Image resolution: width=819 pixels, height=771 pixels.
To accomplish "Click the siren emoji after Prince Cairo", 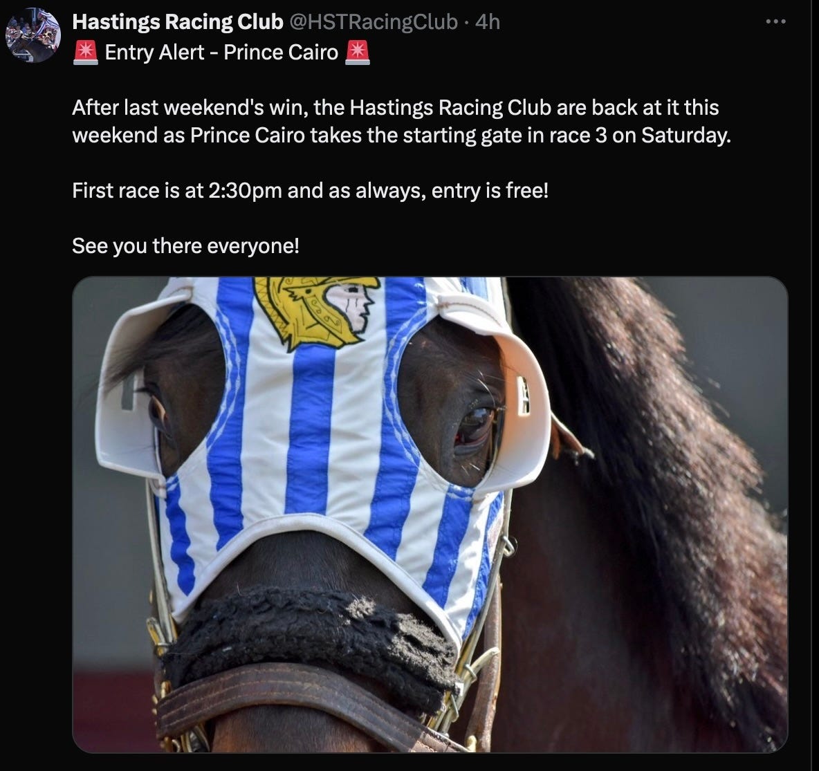I will click(358, 52).
